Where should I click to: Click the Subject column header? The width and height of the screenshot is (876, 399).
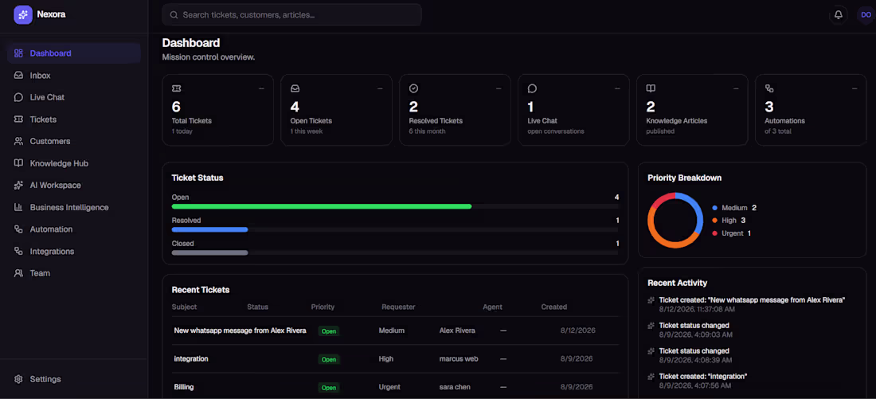pos(185,307)
